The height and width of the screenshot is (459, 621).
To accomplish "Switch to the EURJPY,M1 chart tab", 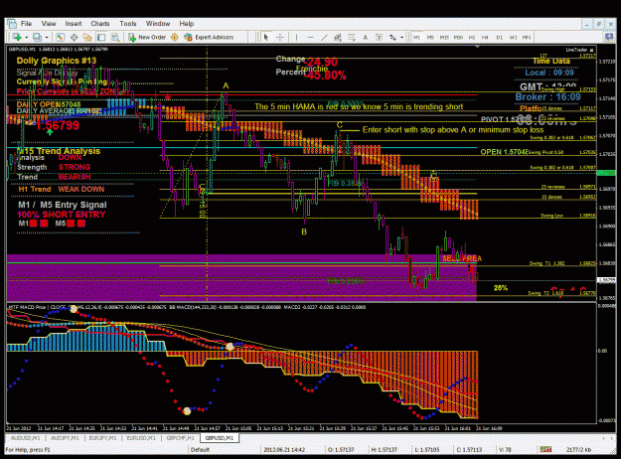I will pyautogui.click(x=102, y=438).
